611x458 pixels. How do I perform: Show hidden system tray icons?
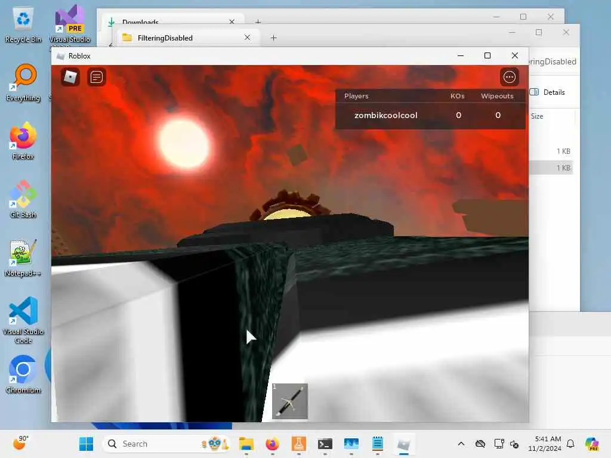pyautogui.click(x=461, y=444)
